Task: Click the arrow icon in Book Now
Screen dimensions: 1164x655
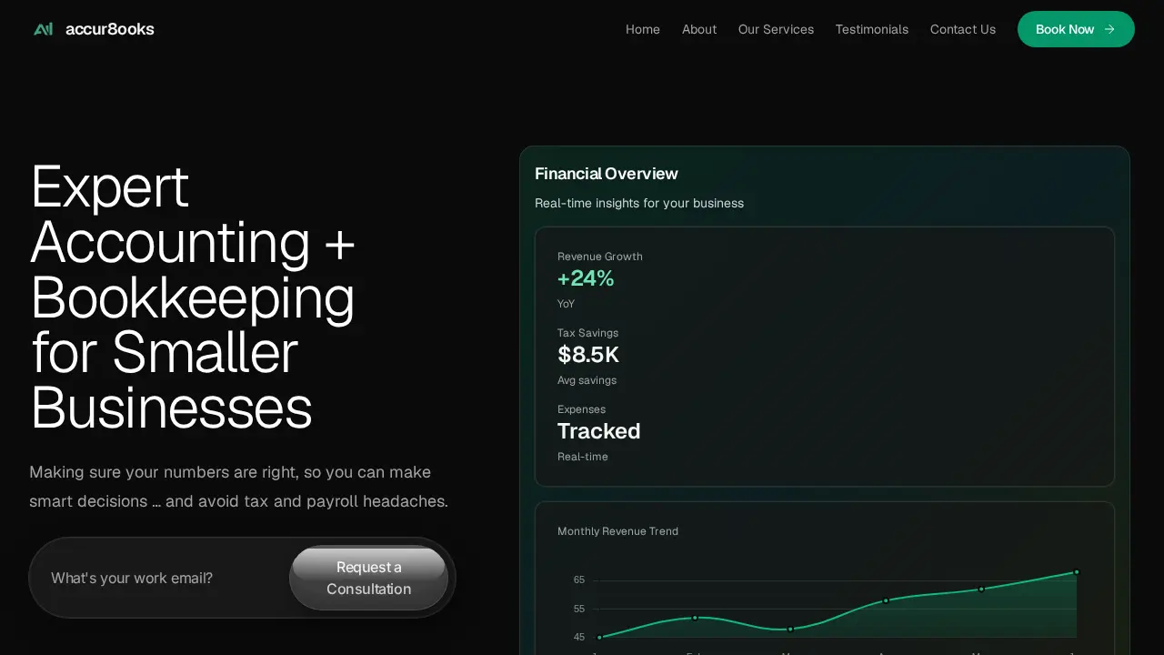Action: coord(1109,29)
